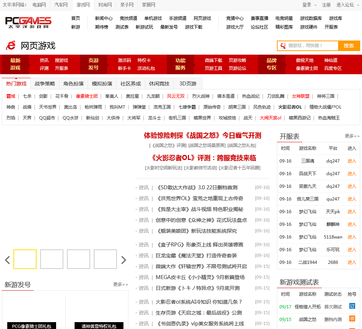Open the 风云无双 hot game link
Image resolution: width=362 pixels, height=329 pixels.
pyautogui.click(x=176, y=96)
